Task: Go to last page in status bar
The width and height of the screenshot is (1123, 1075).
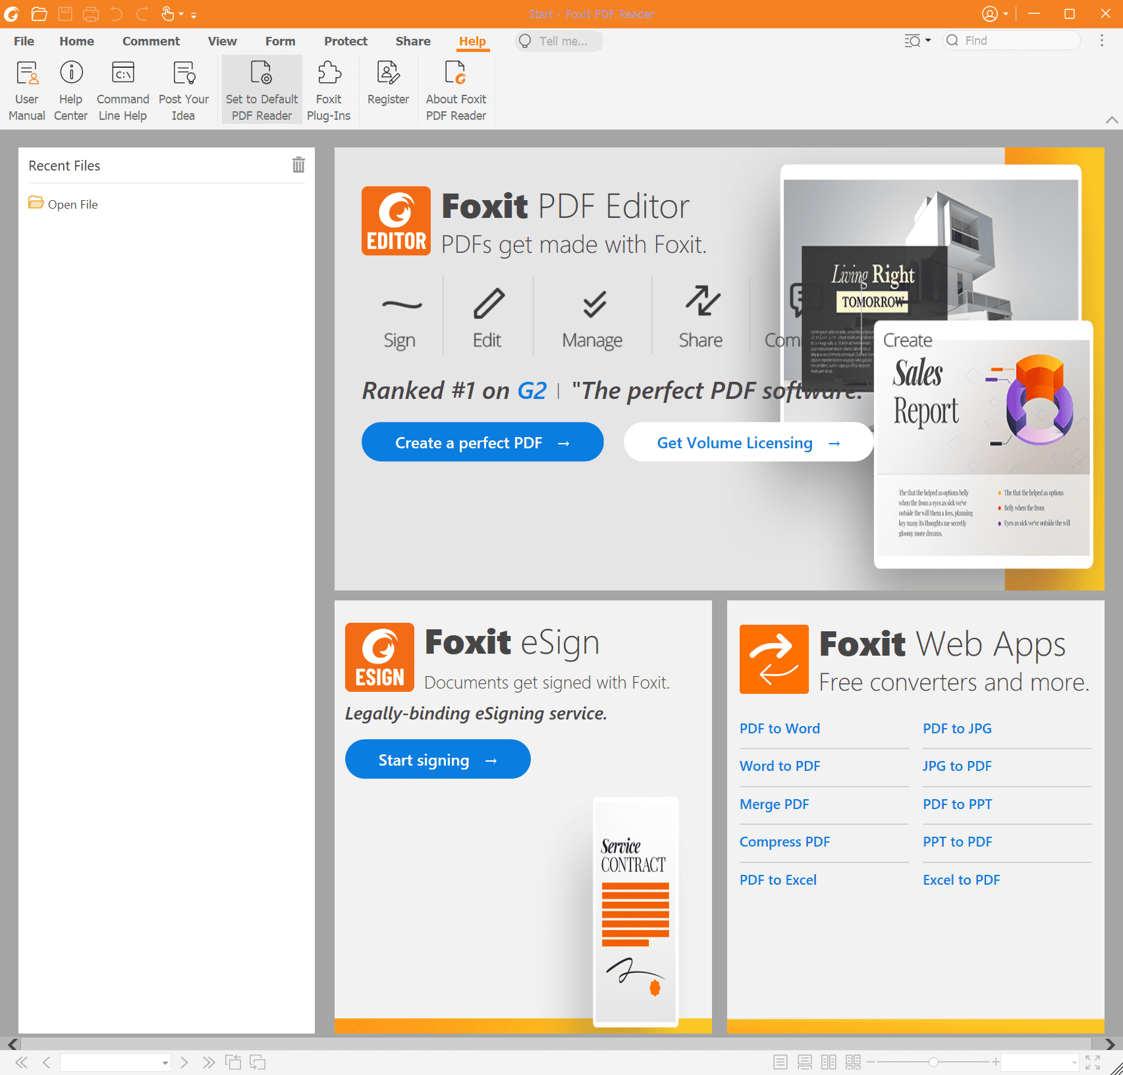Action: pyautogui.click(x=209, y=1062)
